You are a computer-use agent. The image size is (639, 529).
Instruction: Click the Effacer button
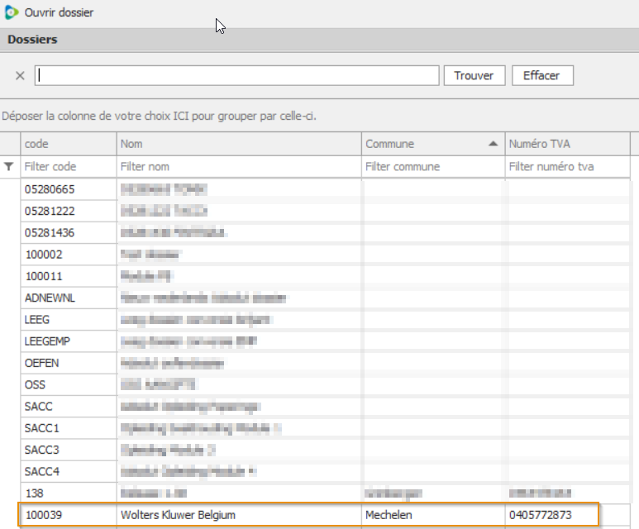click(x=542, y=75)
